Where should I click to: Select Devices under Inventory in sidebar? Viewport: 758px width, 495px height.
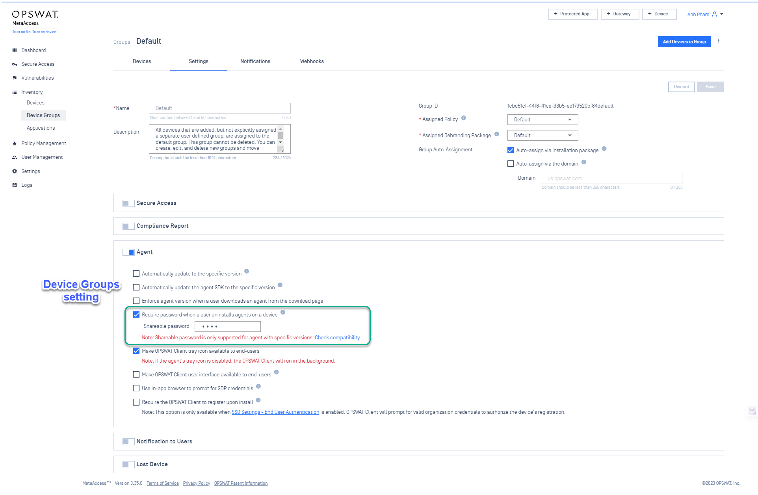tap(35, 103)
